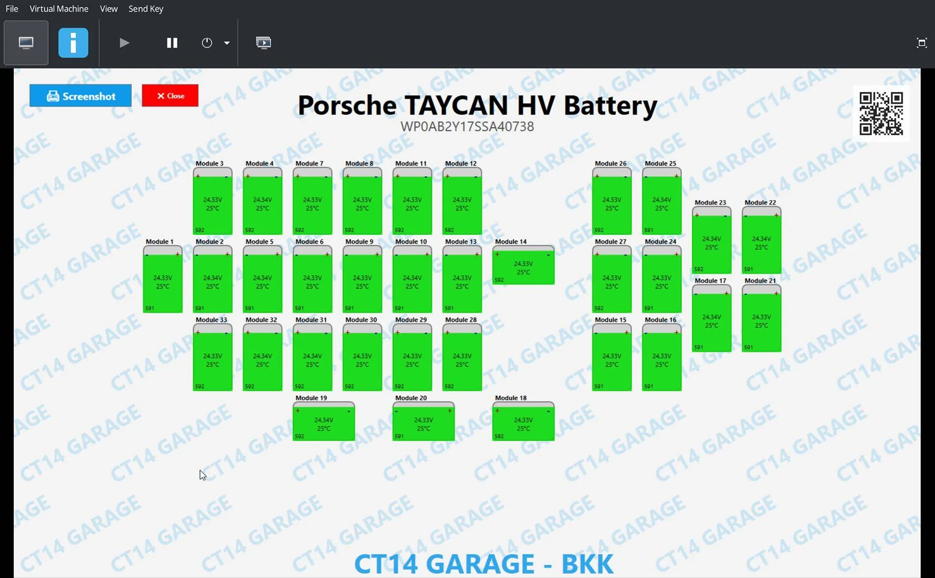Select the Module 23 battery block
This screenshot has height=578, width=935.
coord(712,240)
